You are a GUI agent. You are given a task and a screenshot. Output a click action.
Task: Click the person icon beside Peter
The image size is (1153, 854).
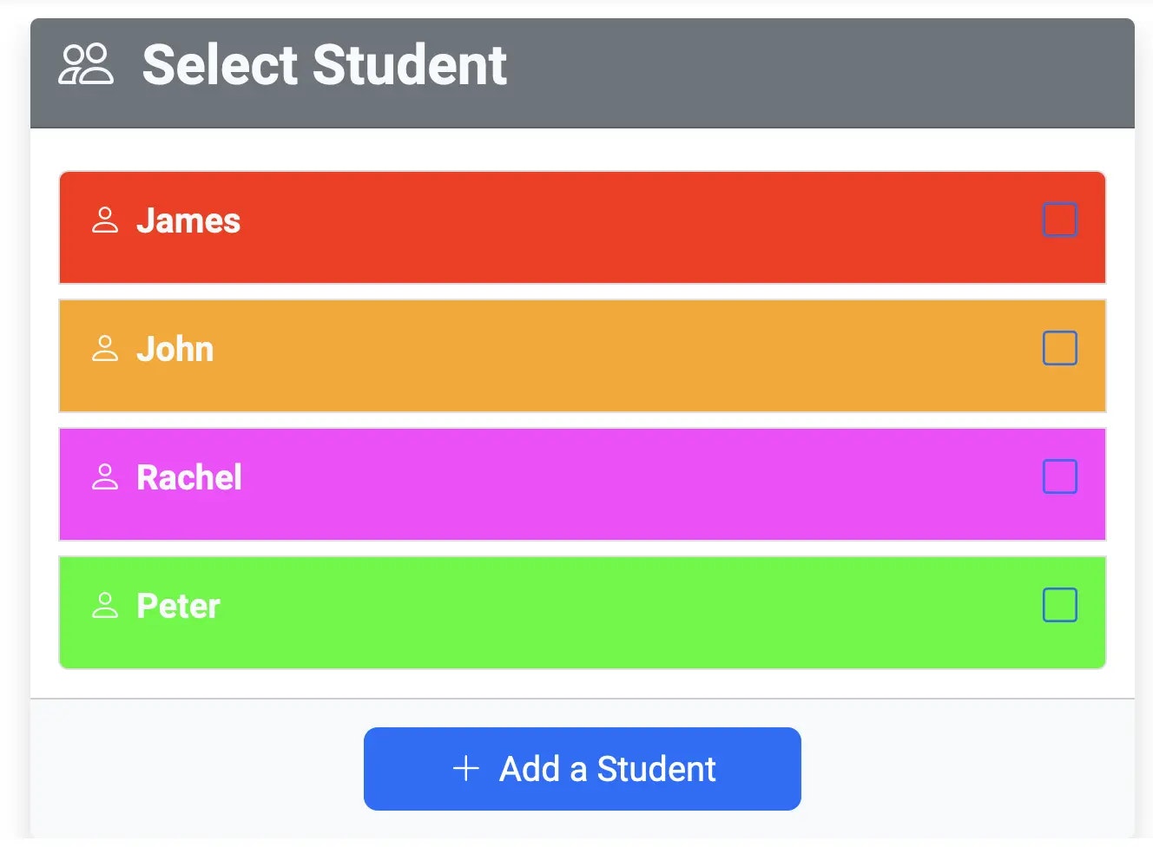(x=105, y=606)
